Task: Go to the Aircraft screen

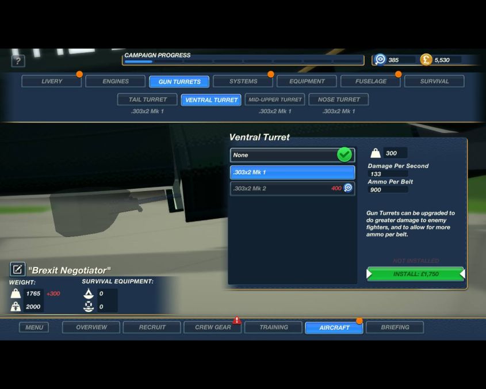Action: click(334, 327)
